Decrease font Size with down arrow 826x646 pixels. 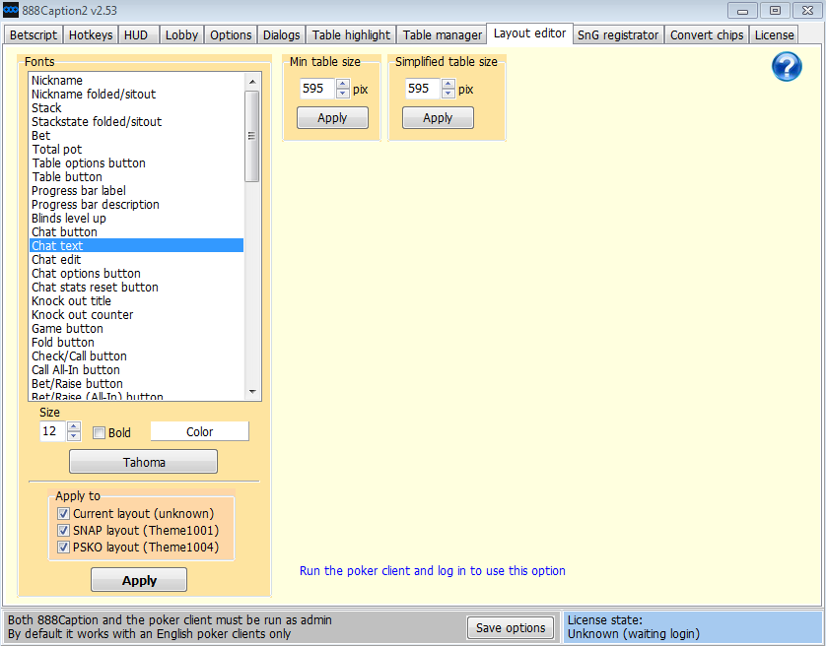coord(74,436)
